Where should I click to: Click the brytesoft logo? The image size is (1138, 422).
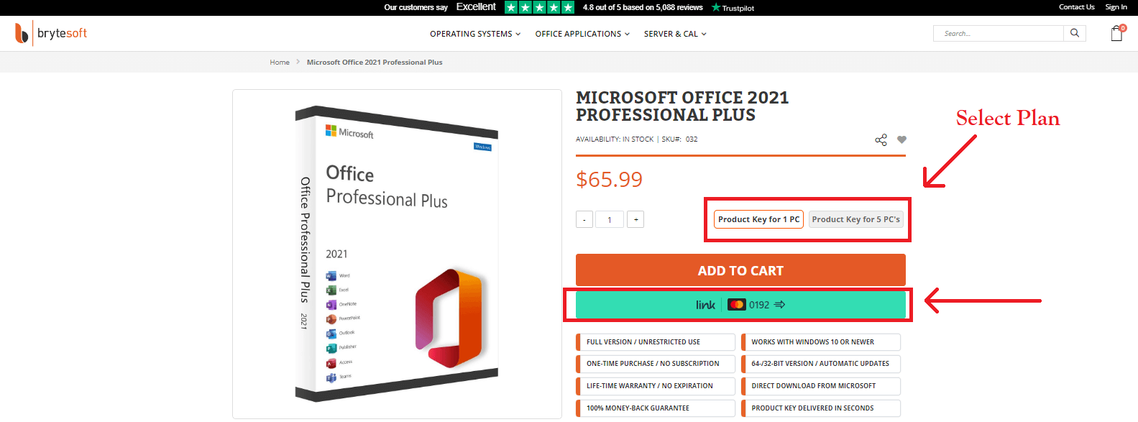51,33
